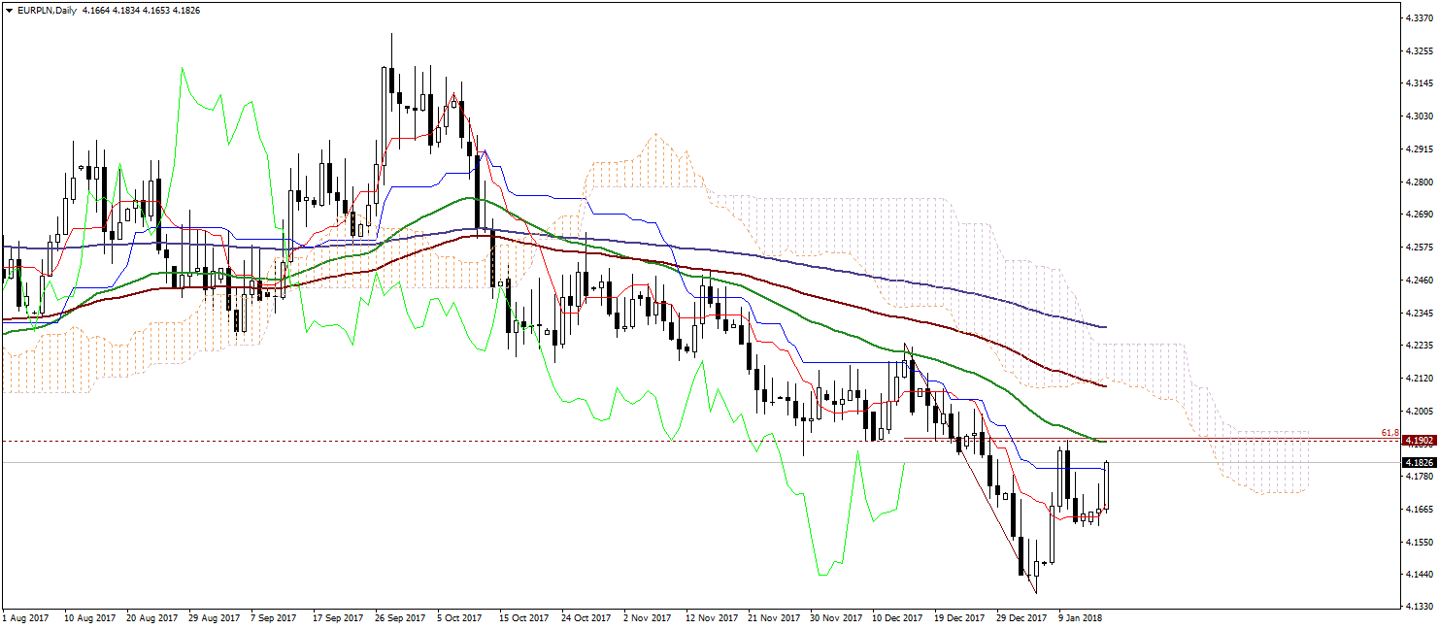Click the 15 Oct 2017 date label

524,617
